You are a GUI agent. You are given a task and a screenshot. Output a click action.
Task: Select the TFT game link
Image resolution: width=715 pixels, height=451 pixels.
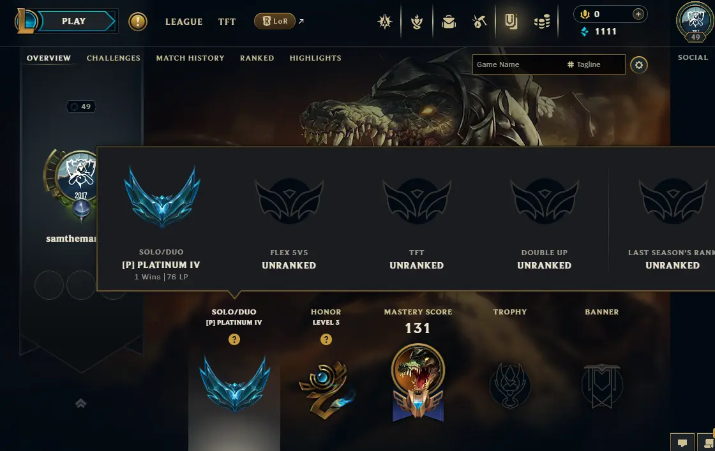(227, 22)
